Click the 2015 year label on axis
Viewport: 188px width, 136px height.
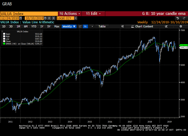(90, 122)
